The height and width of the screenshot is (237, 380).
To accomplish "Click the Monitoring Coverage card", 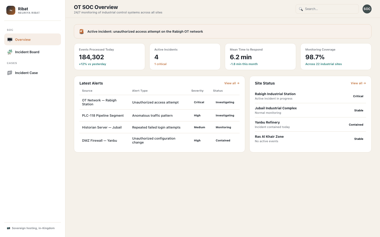I will pyautogui.click(x=336, y=57).
